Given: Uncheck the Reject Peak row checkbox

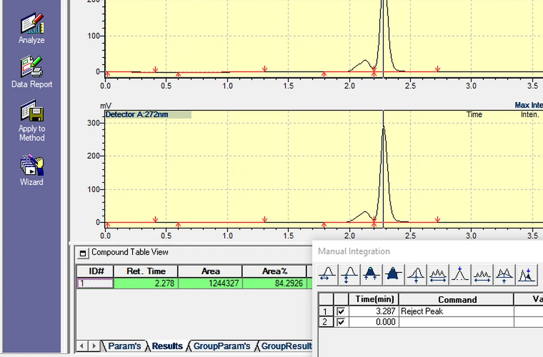Looking at the screenshot, I should (341, 311).
